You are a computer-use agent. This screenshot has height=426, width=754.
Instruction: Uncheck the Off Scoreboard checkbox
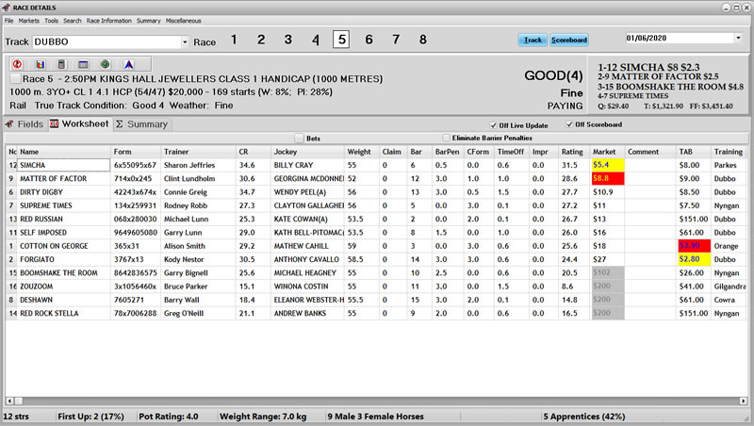[568, 124]
